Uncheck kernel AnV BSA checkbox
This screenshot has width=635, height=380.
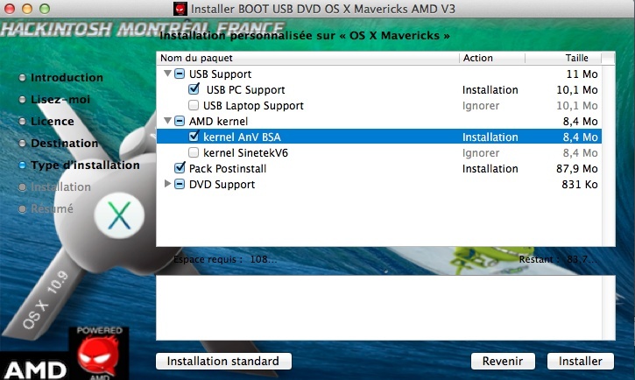coord(194,137)
